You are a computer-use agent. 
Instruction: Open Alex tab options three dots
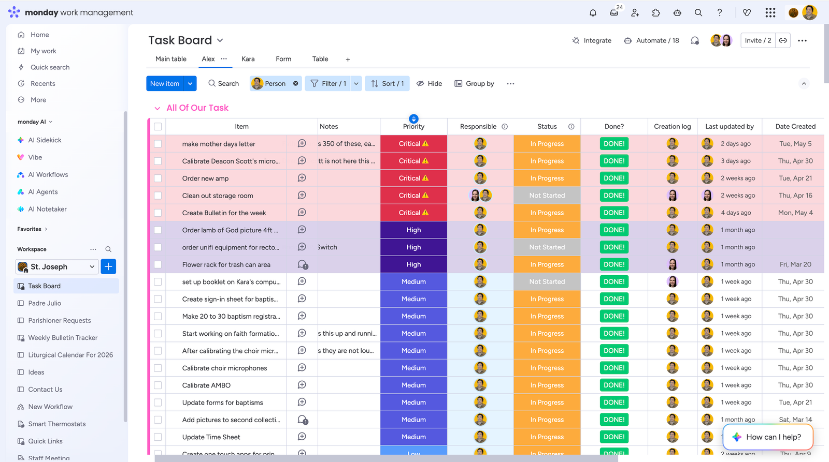point(224,59)
